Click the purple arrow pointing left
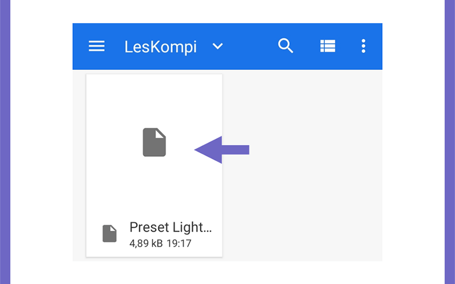The width and height of the screenshot is (455, 284). point(222,150)
